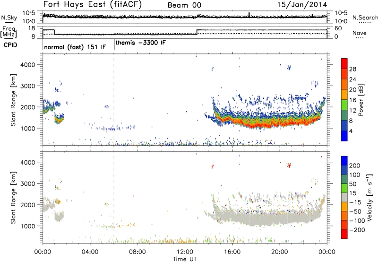
Task: Click the left '10^5' noise axis value
Action: [29, 13]
